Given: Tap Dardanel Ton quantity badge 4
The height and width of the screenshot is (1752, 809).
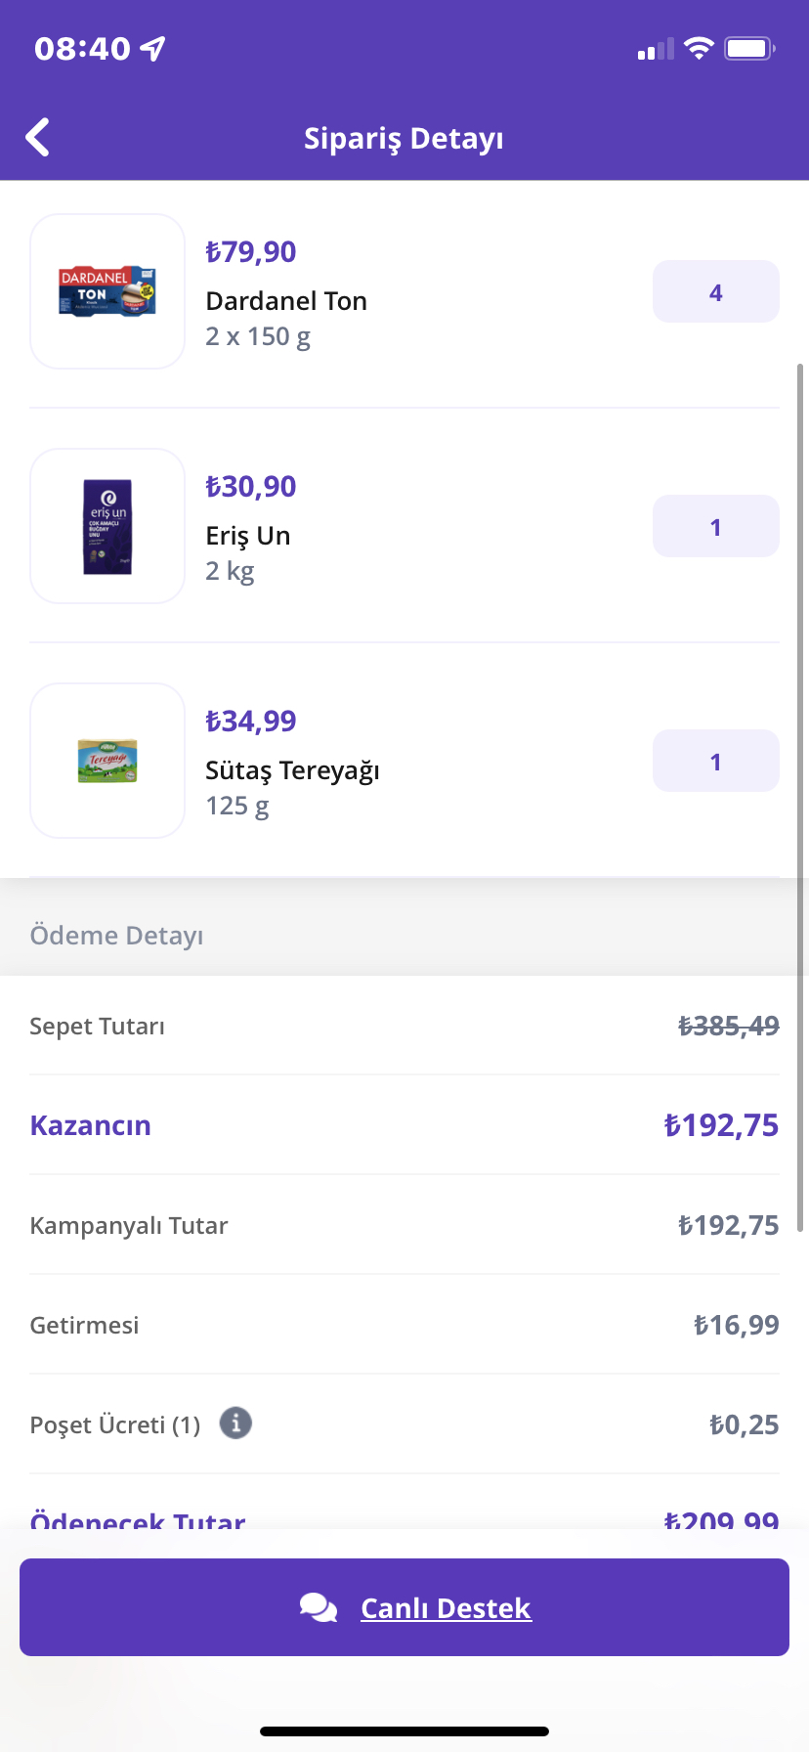Looking at the screenshot, I should (716, 291).
